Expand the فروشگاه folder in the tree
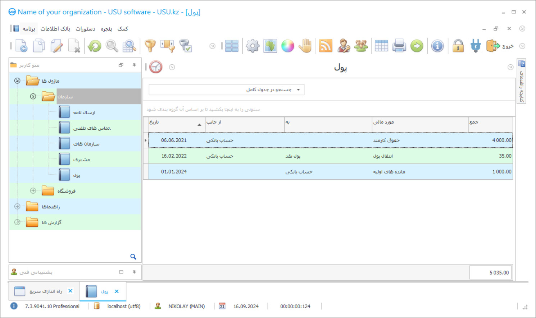The image size is (536, 318). click(x=32, y=191)
